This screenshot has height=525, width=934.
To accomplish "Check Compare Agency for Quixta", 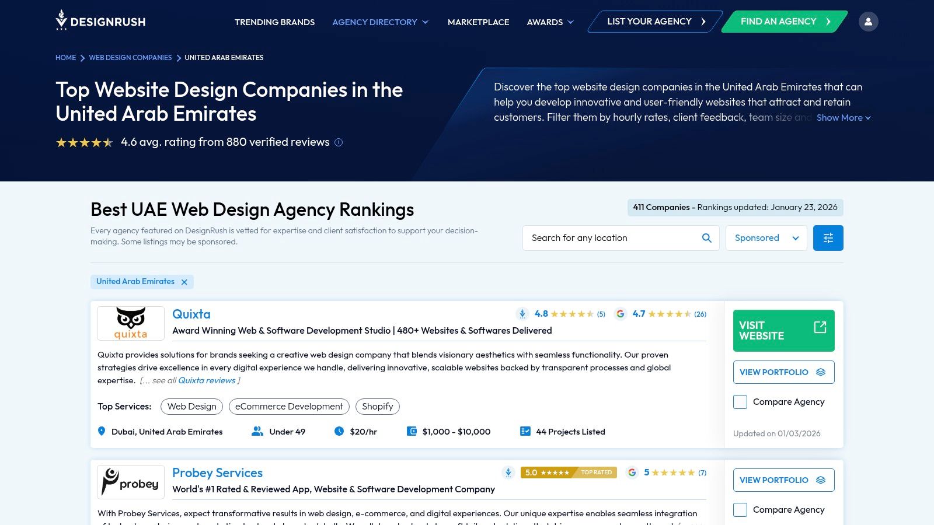I will (740, 402).
